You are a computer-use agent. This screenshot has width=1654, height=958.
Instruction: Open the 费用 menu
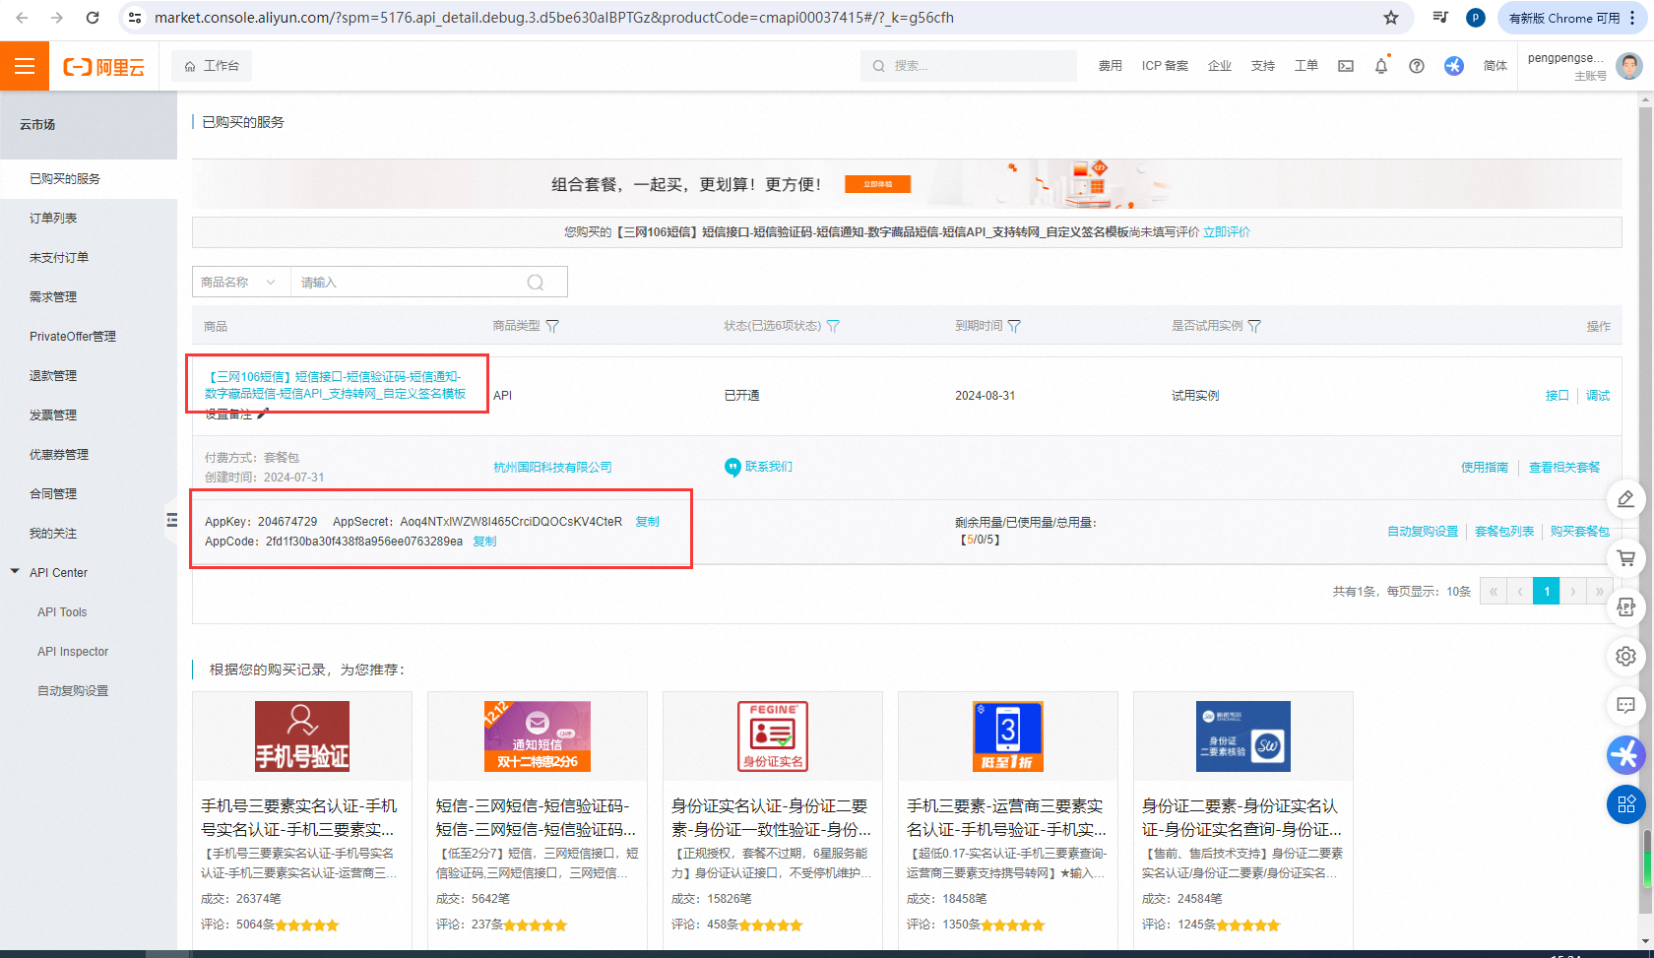pos(1111,66)
